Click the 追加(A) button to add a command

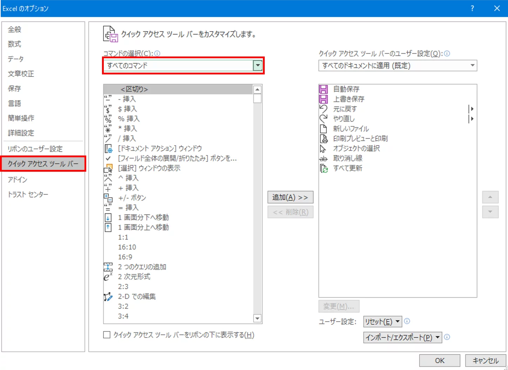tap(290, 197)
